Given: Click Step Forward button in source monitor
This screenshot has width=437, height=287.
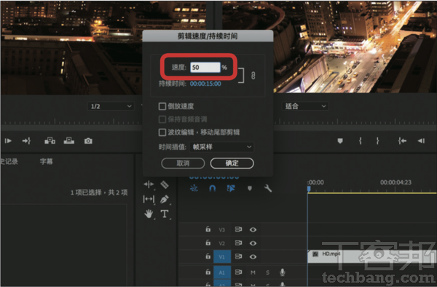Looking at the screenshot, I should (x=8, y=141).
